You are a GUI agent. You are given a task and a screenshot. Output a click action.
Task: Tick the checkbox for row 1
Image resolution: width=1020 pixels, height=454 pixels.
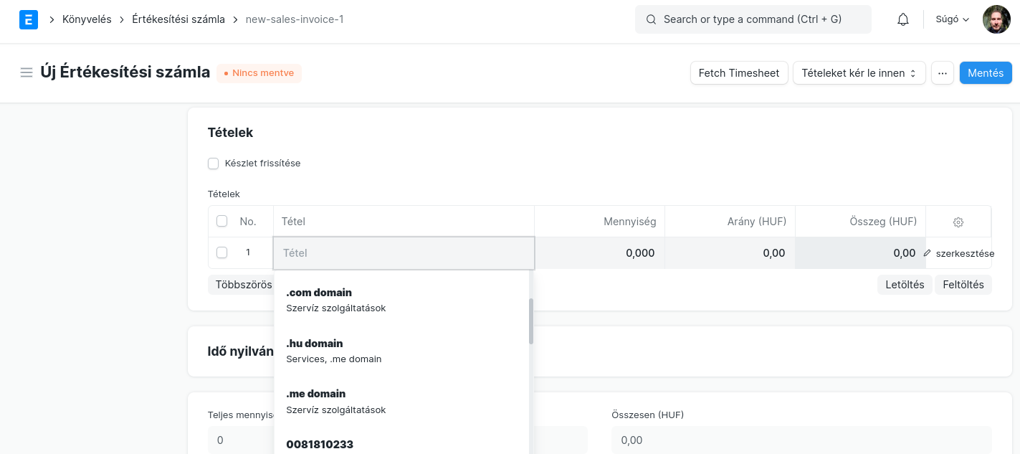pos(222,252)
